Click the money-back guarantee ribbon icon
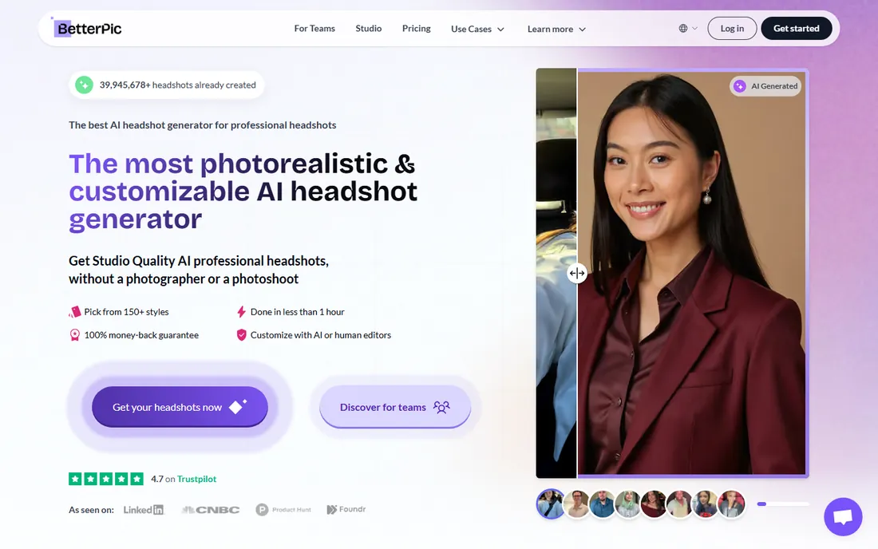This screenshot has width=878, height=549. pos(74,335)
